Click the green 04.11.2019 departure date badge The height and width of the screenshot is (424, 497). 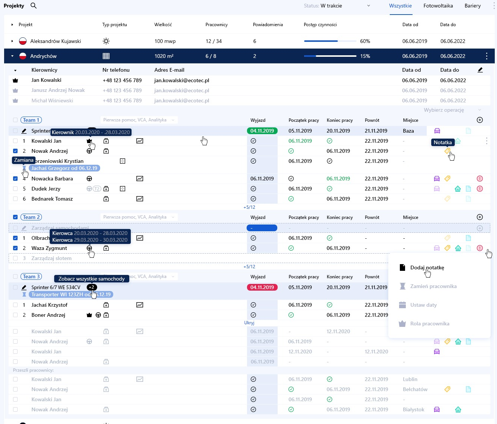click(x=262, y=131)
